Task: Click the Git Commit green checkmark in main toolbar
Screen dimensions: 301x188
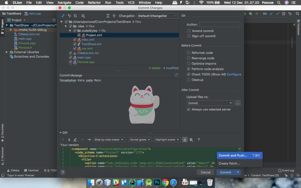Action: [277, 14]
